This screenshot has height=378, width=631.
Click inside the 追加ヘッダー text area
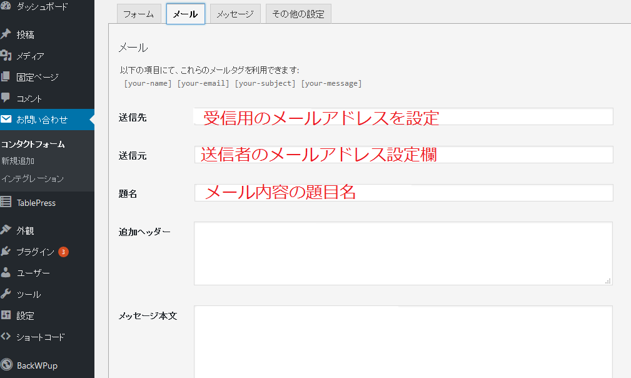click(403, 253)
